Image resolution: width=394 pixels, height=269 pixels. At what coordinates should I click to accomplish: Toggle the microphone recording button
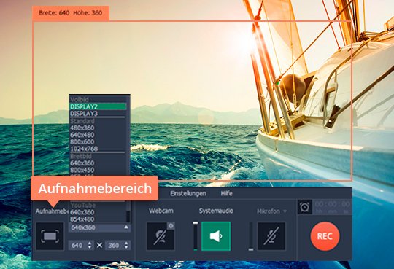(x=271, y=236)
